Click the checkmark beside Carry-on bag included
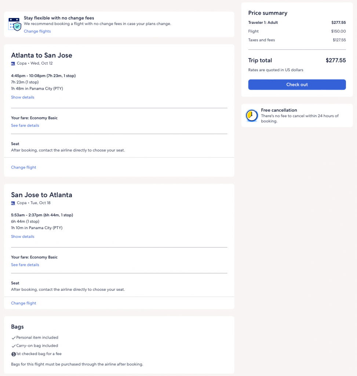 14,346
